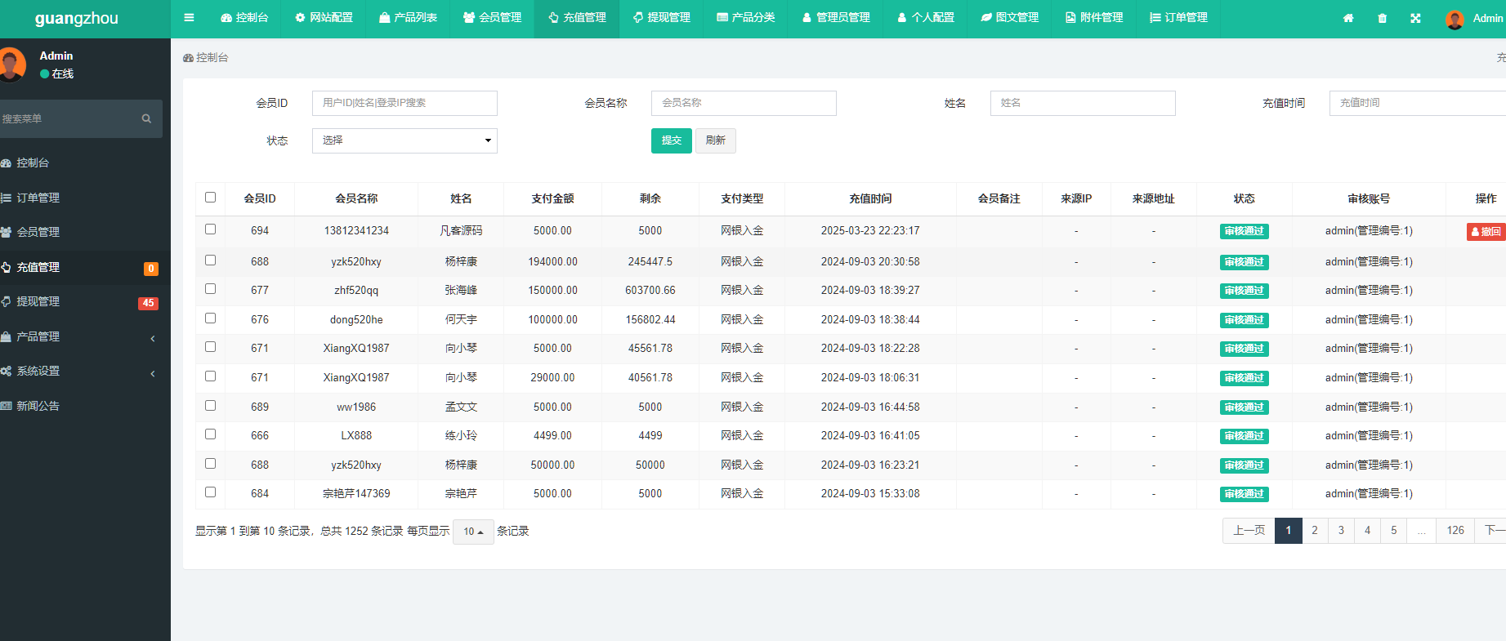
Task: Click the home icon in top bar
Action: [1348, 18]
